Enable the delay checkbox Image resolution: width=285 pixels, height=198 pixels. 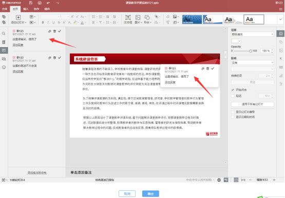(x=233, y=96)
